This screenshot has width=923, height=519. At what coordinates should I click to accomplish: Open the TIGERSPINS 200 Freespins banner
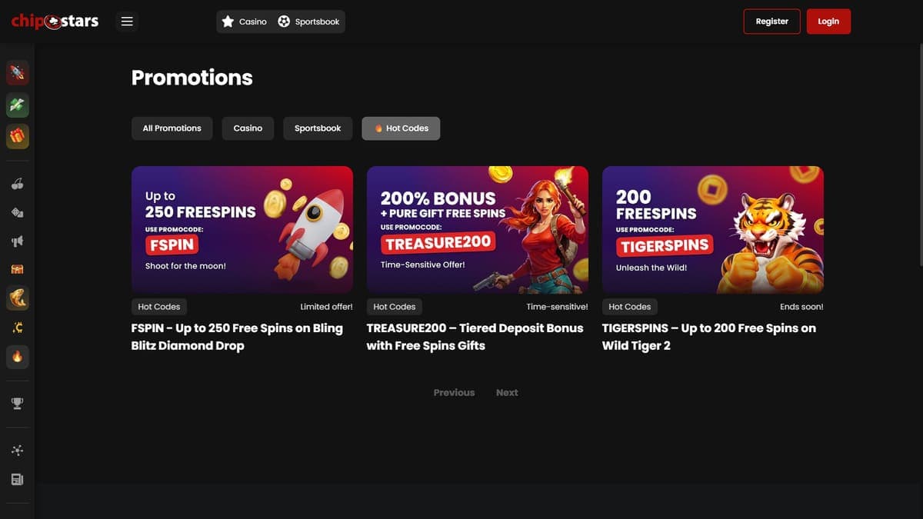713,230
